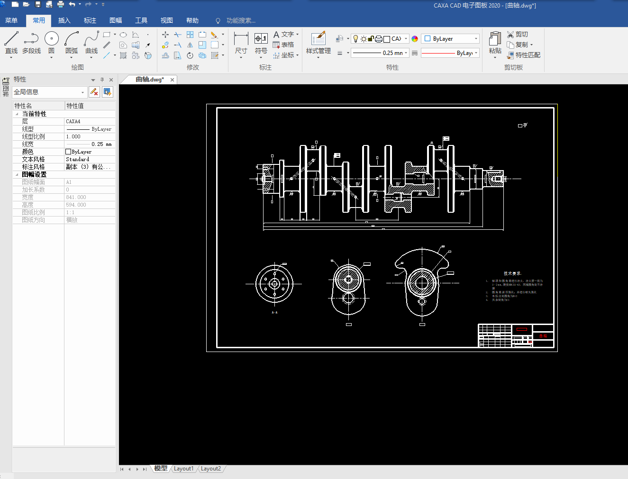Click the color wheel swatch

[x=415, y=39]
